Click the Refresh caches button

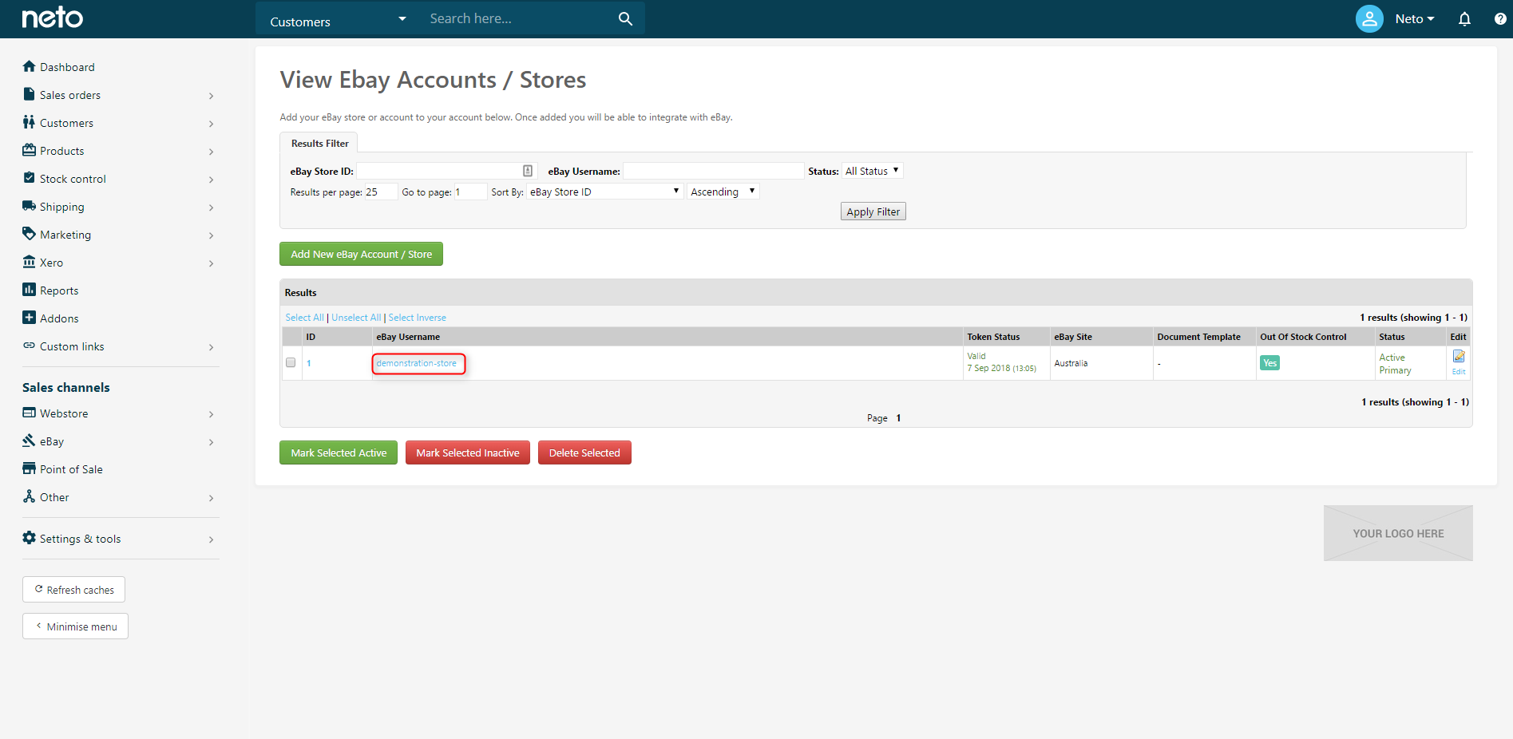click(73, 590)
